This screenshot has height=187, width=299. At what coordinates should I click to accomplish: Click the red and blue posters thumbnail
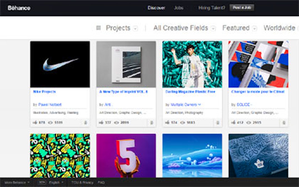click(x=258, y=64)
